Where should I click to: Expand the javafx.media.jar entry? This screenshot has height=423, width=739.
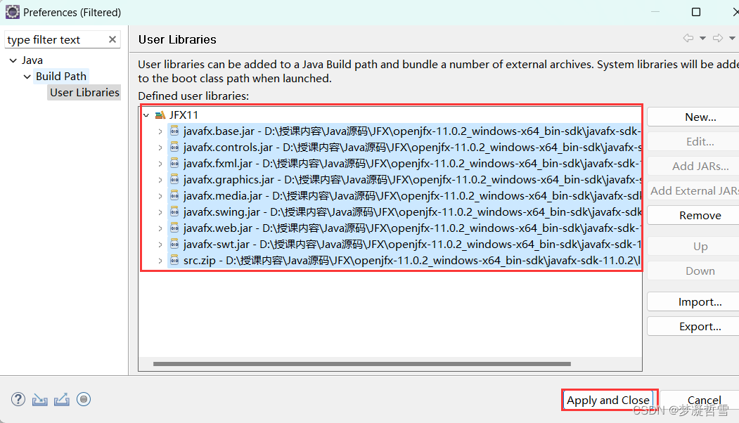pos(160,196)
